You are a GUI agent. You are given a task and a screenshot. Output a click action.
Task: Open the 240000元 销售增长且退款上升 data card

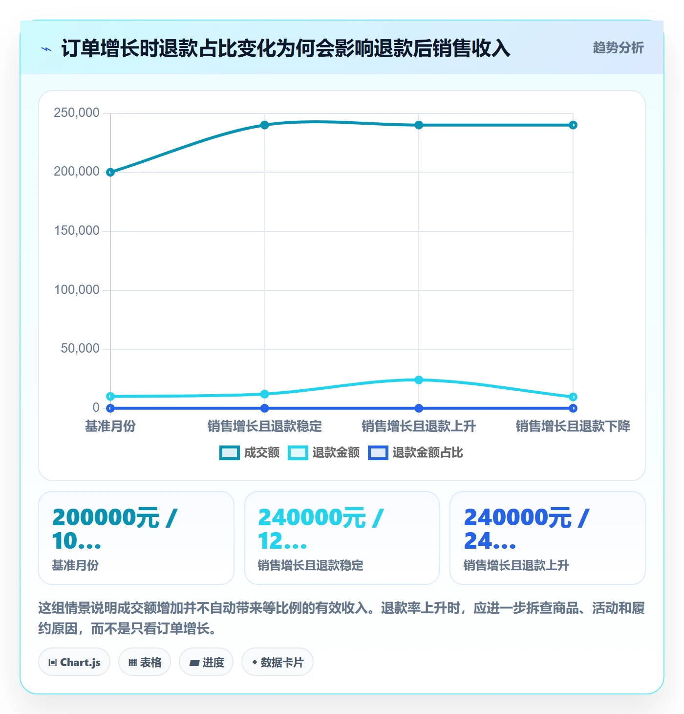click(x=548, y=538)
